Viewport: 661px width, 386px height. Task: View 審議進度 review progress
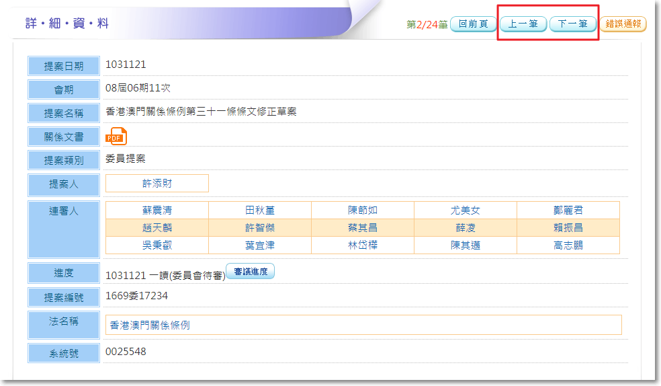pos(251,272)
